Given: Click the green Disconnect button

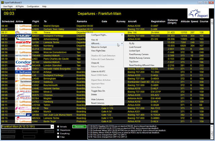Looking at the screenshot, I should pos(79,127).
